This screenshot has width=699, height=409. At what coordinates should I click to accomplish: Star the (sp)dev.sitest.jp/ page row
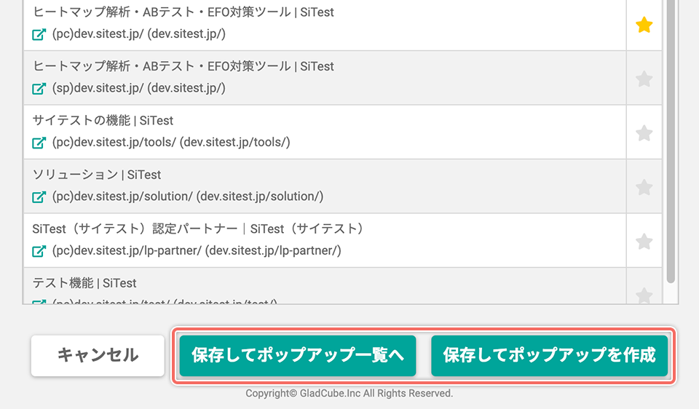[x=644, y=79]
